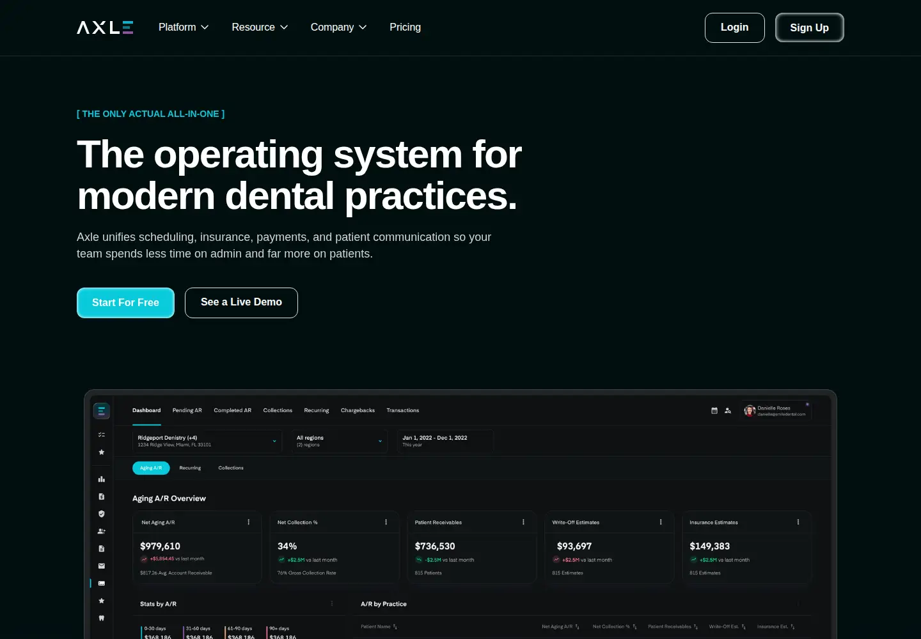921x639 pixels.
Task: Click the Sign Up button
Action: point(810,27)
